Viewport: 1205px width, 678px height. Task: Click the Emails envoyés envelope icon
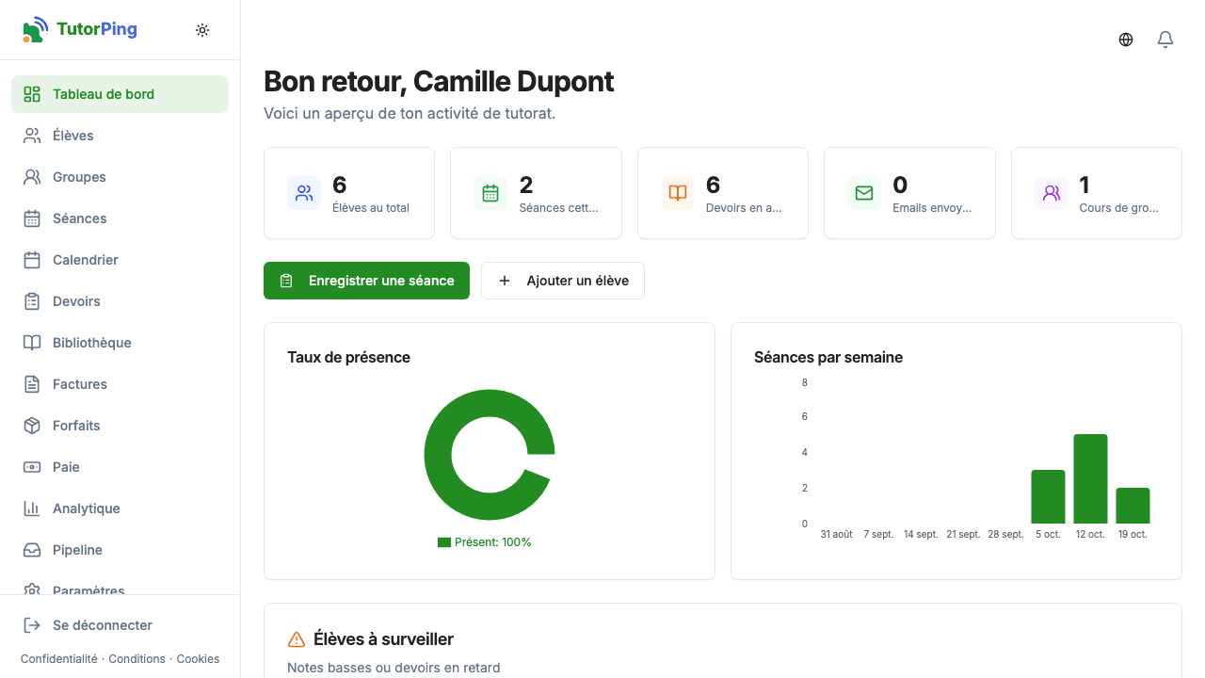[x=864, y=193]
